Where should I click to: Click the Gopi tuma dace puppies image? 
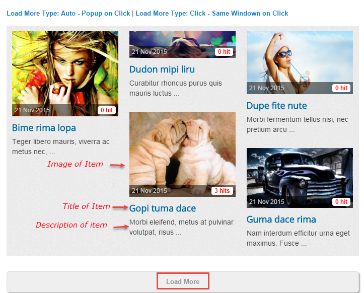(x=182, y=155)
